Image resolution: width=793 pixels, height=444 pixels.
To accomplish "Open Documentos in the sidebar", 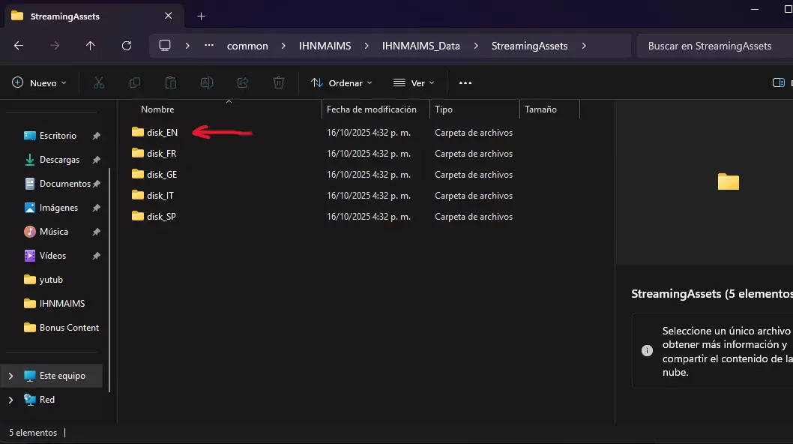I will pos(64,184).
